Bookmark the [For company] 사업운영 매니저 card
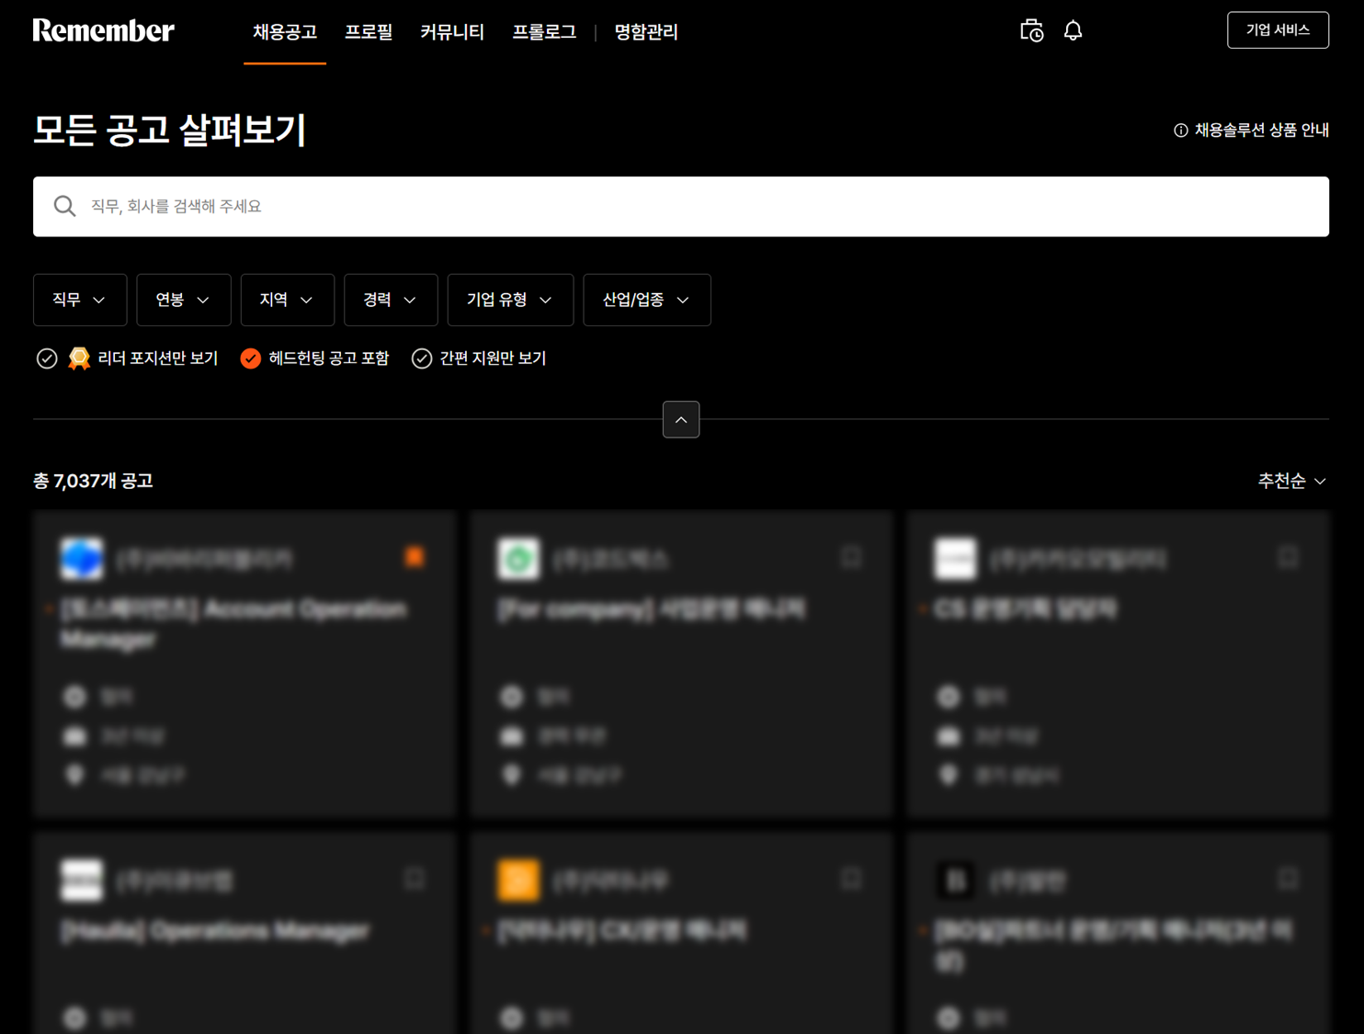1364x1034 pixels. click(x=851, y=557)
